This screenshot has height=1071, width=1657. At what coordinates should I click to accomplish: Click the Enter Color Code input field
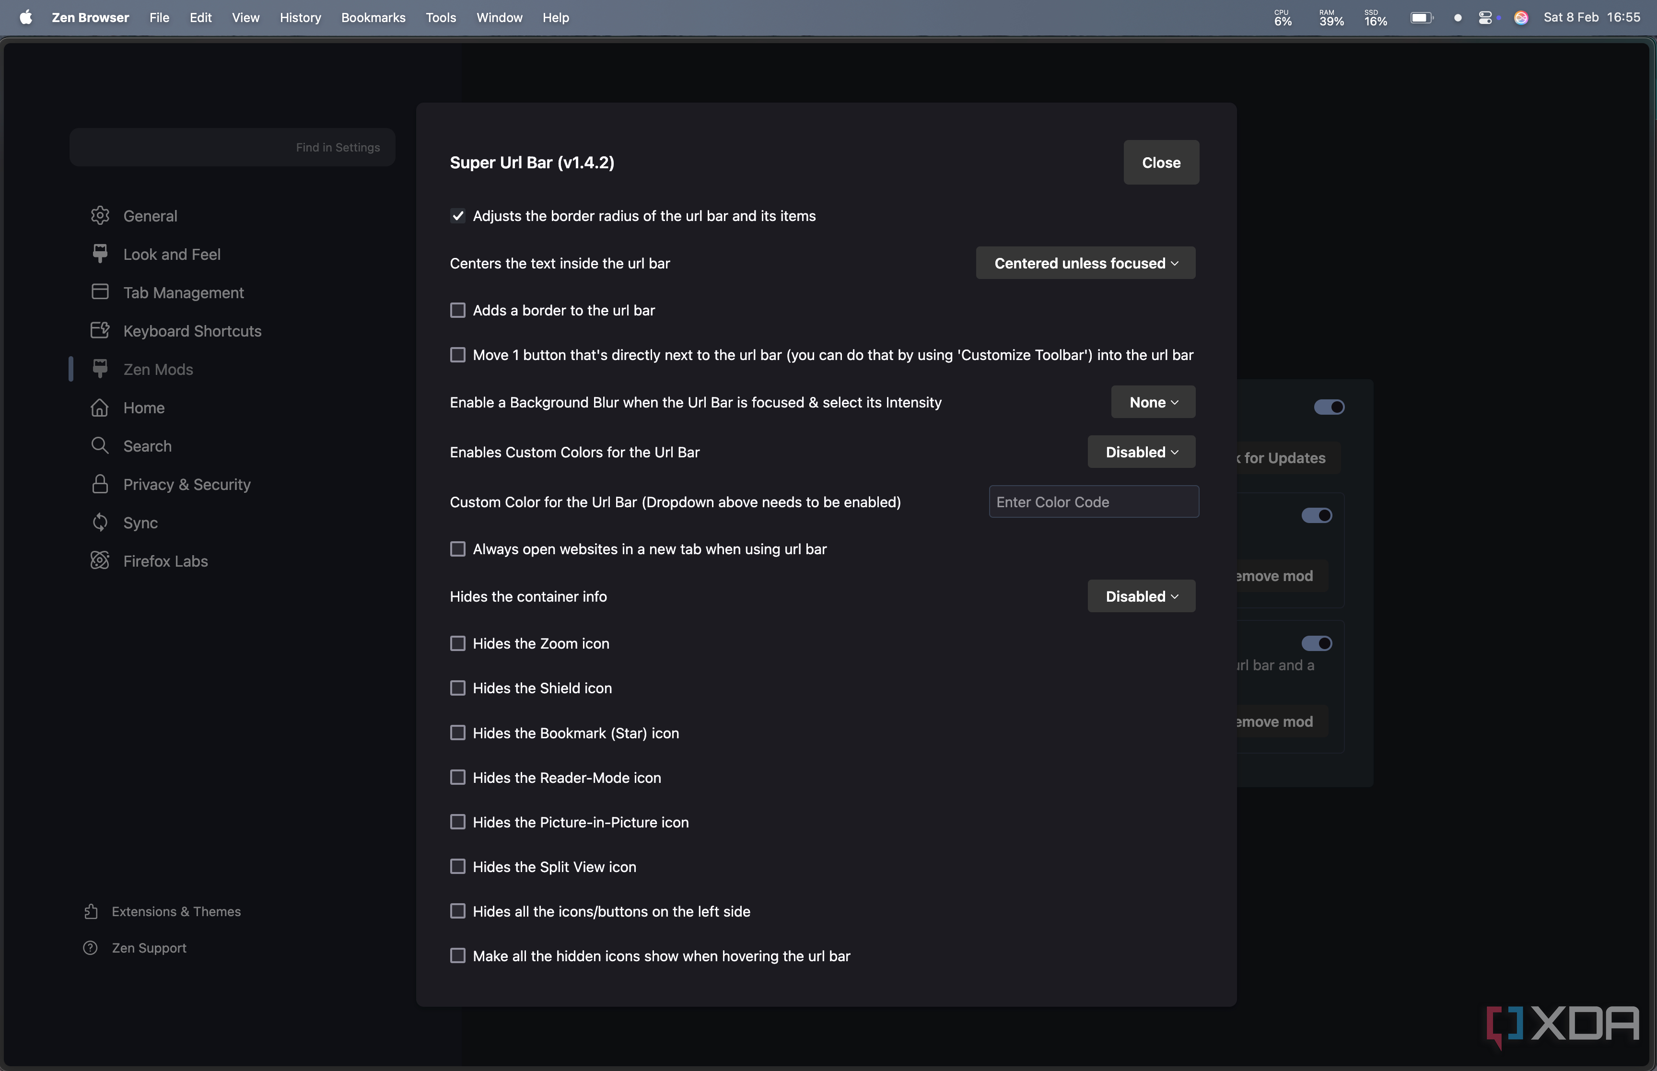[x=1093, y=501]
